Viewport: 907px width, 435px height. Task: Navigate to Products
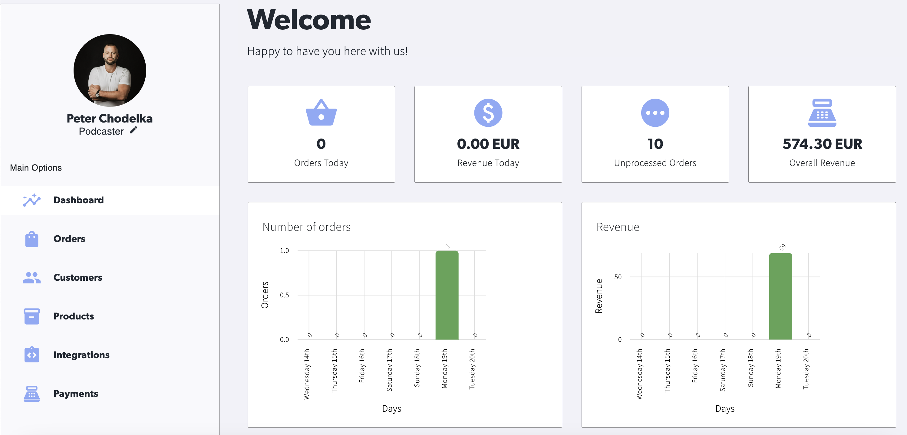click(110, 316)
